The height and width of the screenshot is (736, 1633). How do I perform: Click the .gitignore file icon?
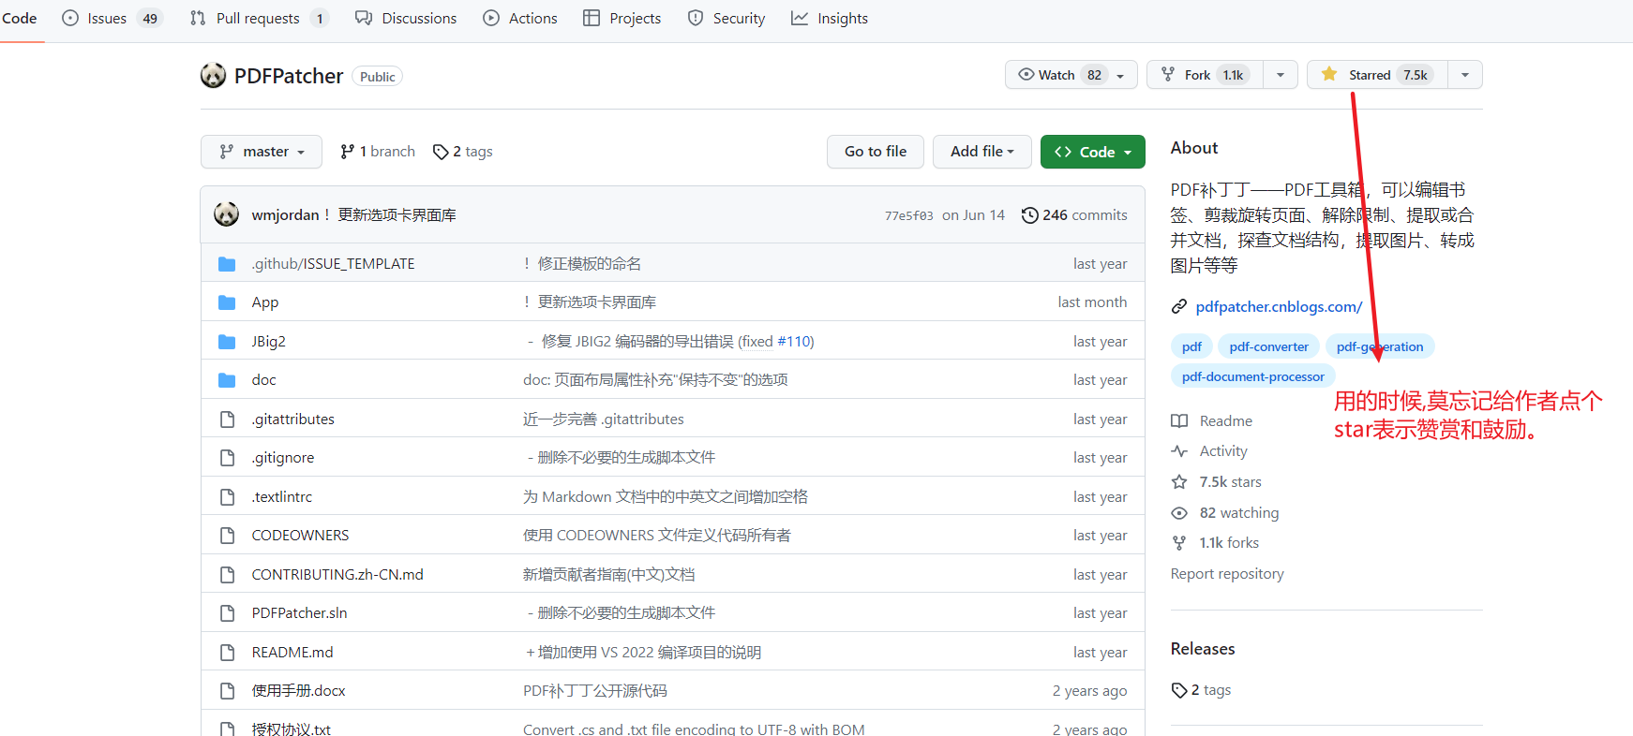coord(227,458)
